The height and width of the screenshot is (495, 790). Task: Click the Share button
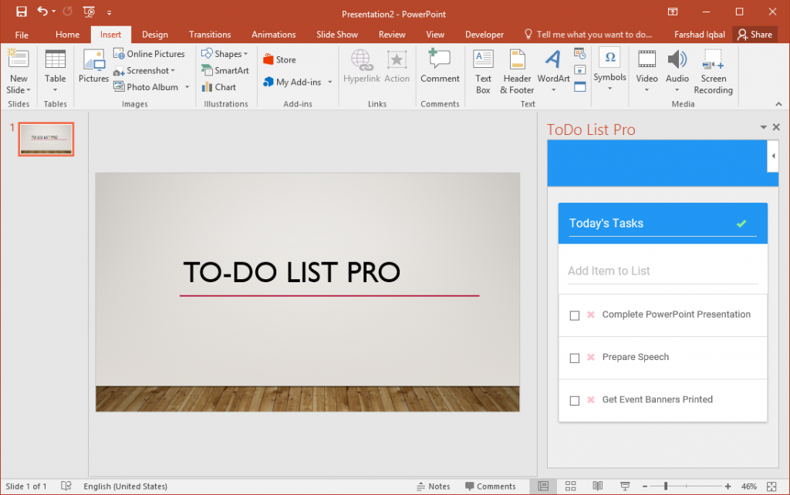click(755, 34)
